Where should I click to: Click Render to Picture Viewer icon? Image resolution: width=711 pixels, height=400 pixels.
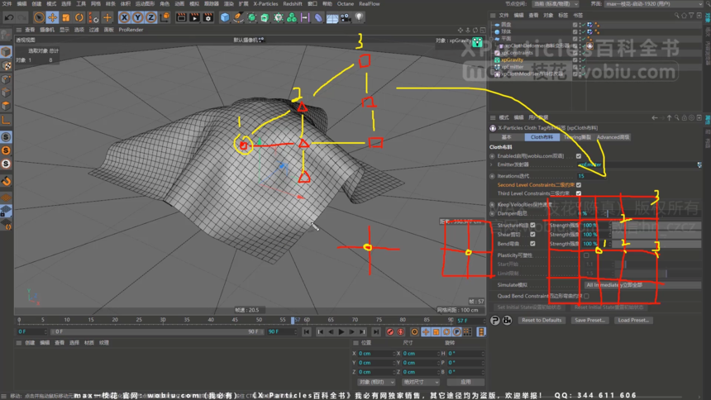click(x=194, y=17)
